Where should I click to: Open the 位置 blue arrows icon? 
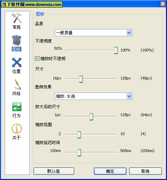pyautogui.click(x=17, y=63)
